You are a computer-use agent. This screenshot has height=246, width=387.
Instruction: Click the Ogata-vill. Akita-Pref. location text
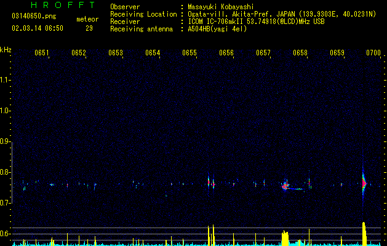(x=282, y=15)
